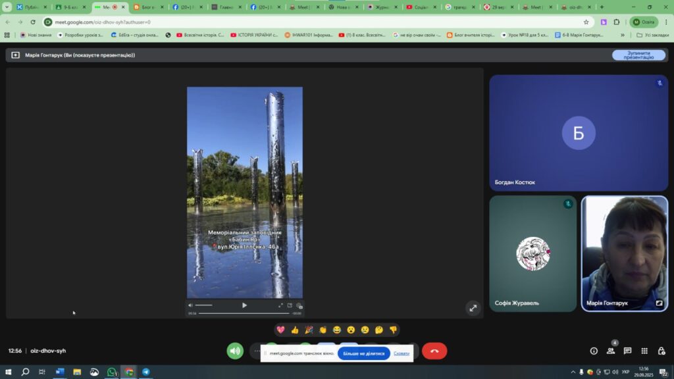This screenshot has height=379, width=674.
Task: Click the red leave call button
Action: [434, 351]
